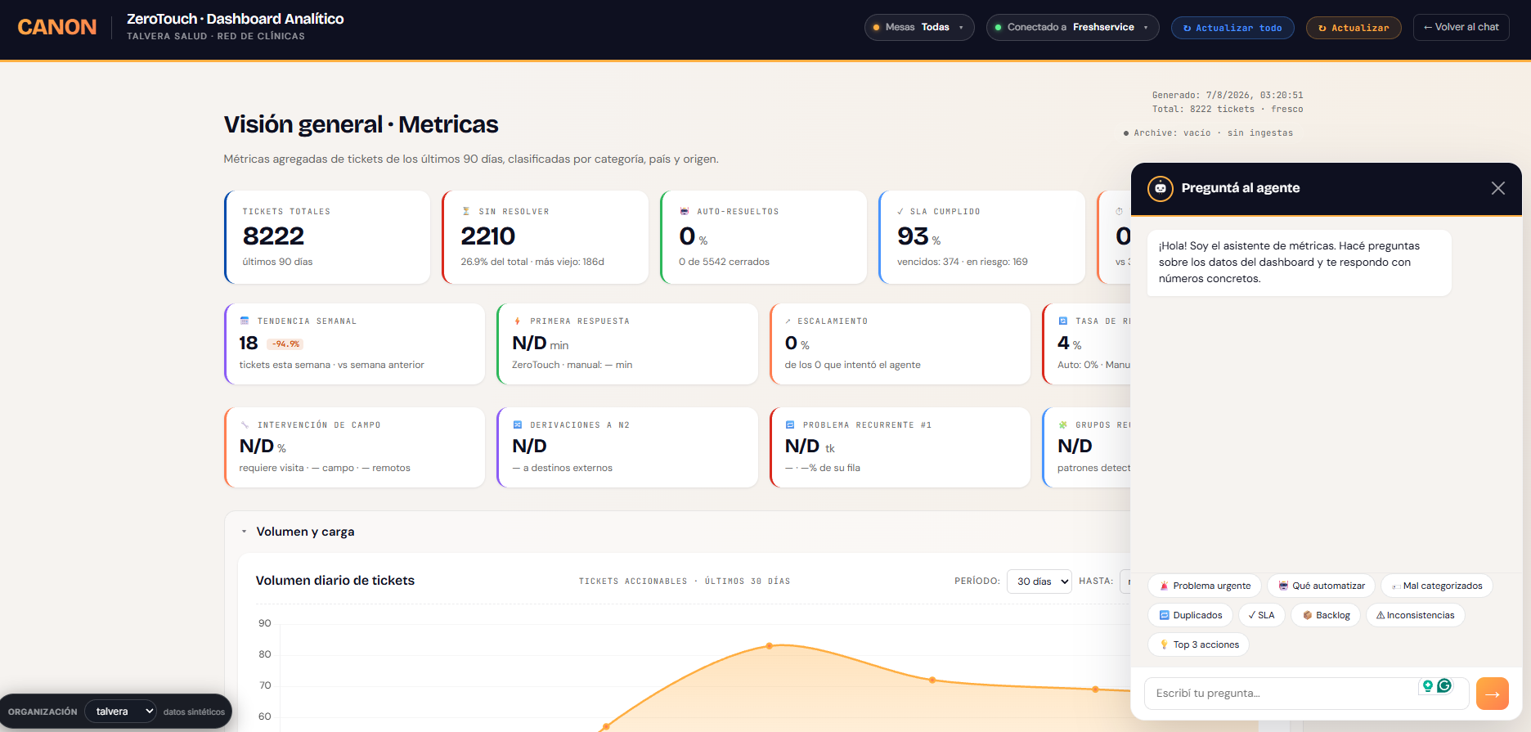Click the Primera respuesta lightning icon
Viewport: 1531px width, 732px height.
click(517, 321)
